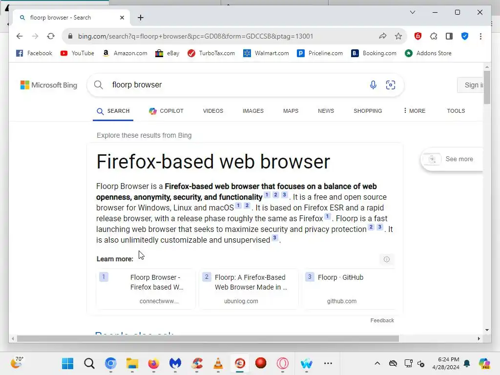Screen dimensions: 500x375
Task: Open the Addons Store bookmark
Action: point(428,53)
